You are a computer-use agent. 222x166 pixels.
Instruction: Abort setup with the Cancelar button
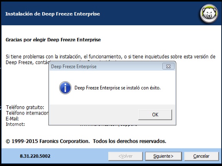pyautogui.click(x=201, y=156)
